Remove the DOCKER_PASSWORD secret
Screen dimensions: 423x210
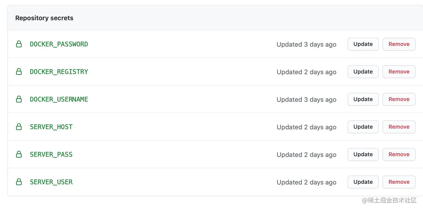[x=399, y=44]
